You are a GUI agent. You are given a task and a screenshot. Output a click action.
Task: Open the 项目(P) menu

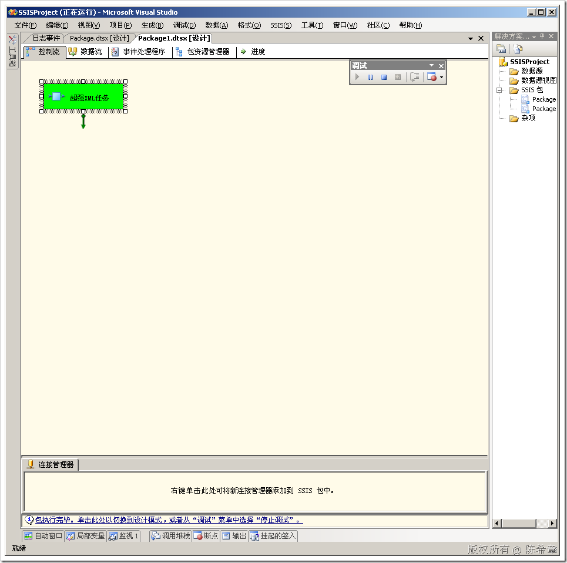coord(121,25)
